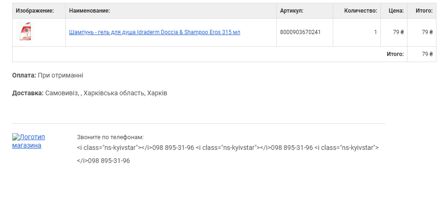The image size is (443, 198).
Task: Open the Логотип магазина logo link
Action: click(28, 141)
